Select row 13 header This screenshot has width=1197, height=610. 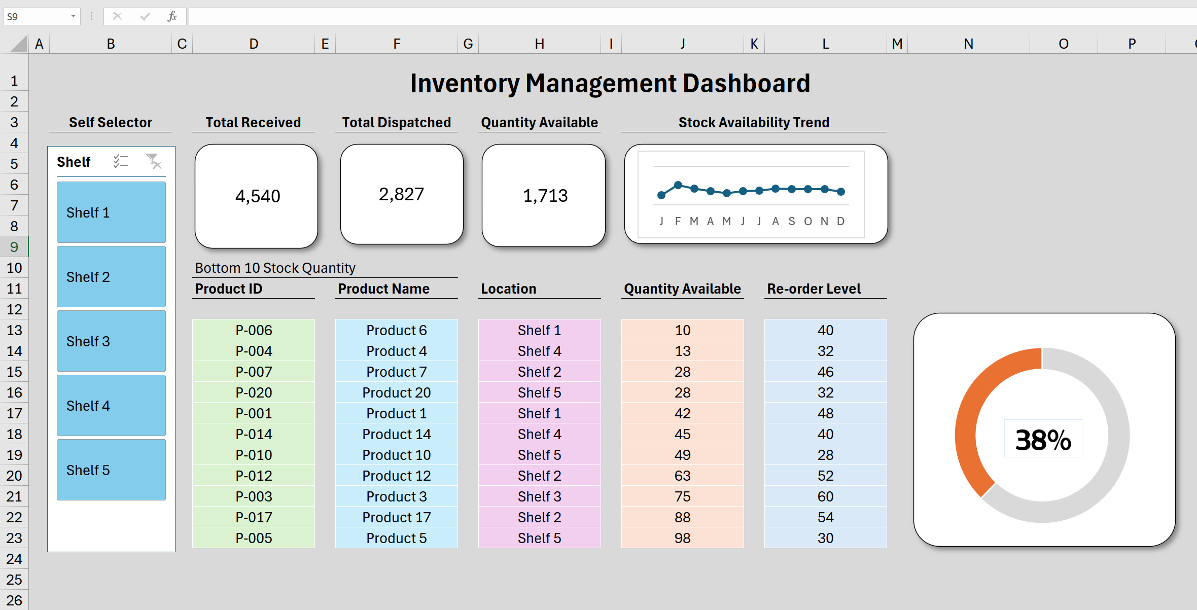point(14,330)
